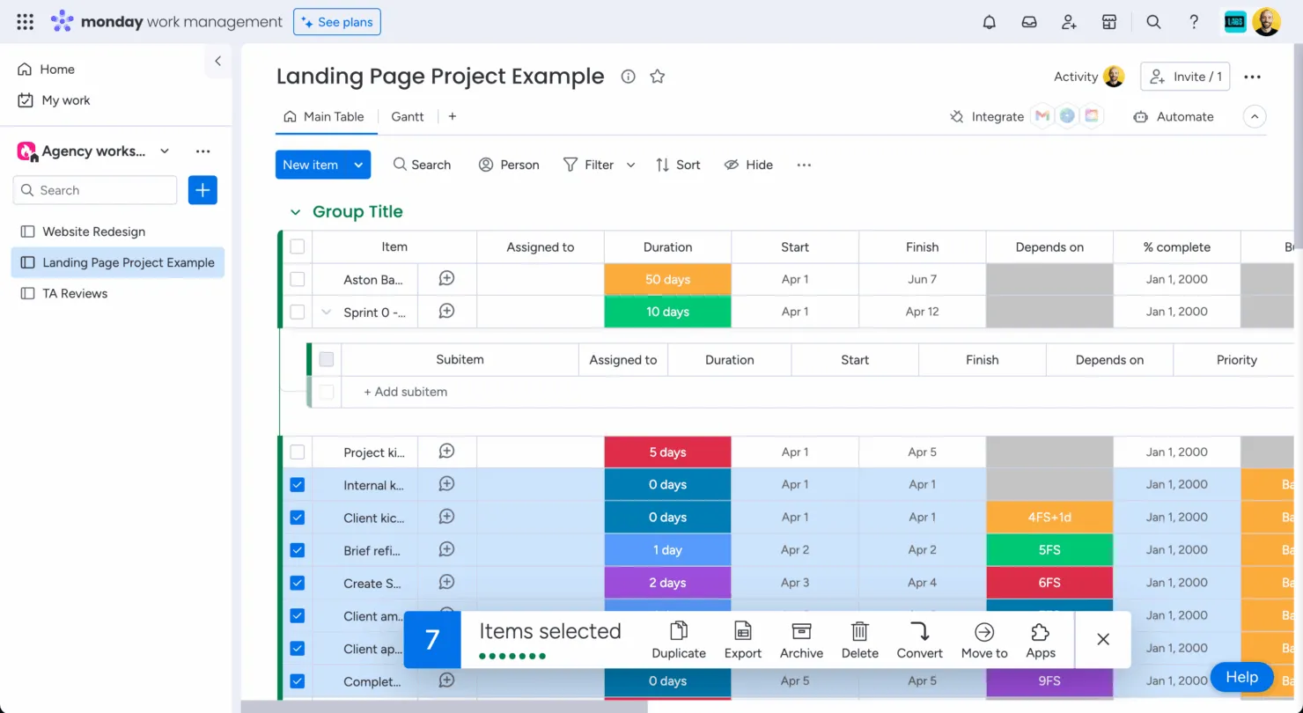Select all items using group header checkbox
Screen dimensions: 1303x713
(297, 246)
